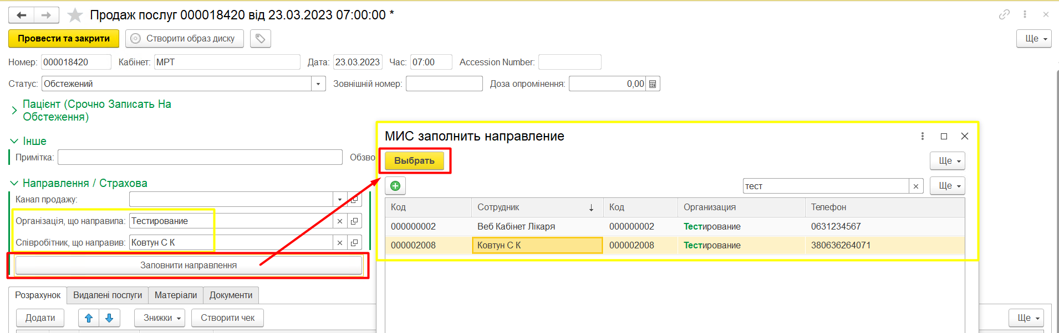Click the green add record icon
This screenshot has height=333, width=1059.
click(x=395, y=186)
